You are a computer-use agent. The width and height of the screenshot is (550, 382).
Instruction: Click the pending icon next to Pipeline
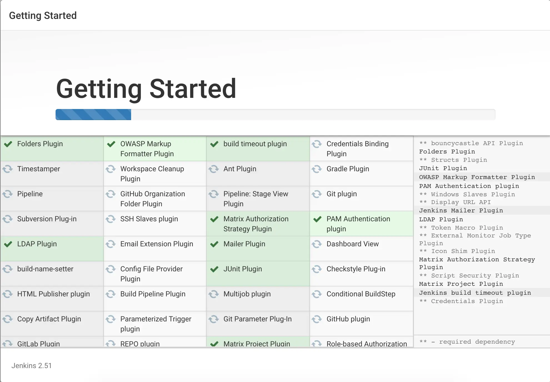(x=8, y=194)
